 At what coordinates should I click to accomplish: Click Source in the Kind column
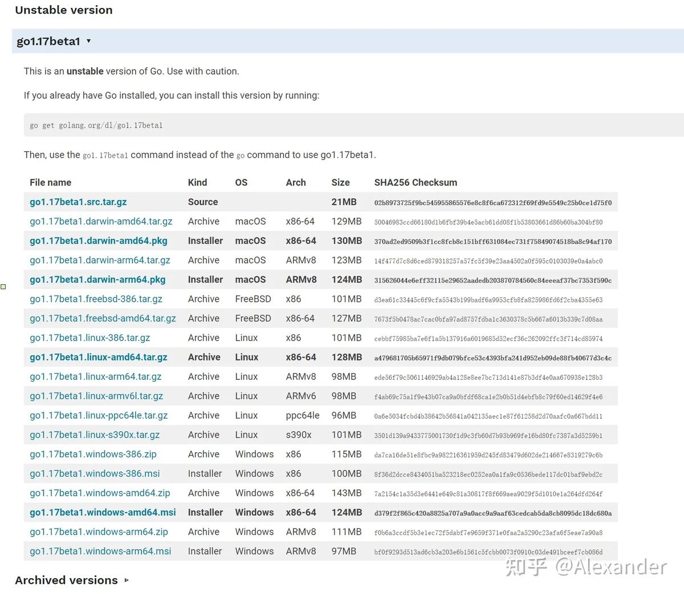203,202
